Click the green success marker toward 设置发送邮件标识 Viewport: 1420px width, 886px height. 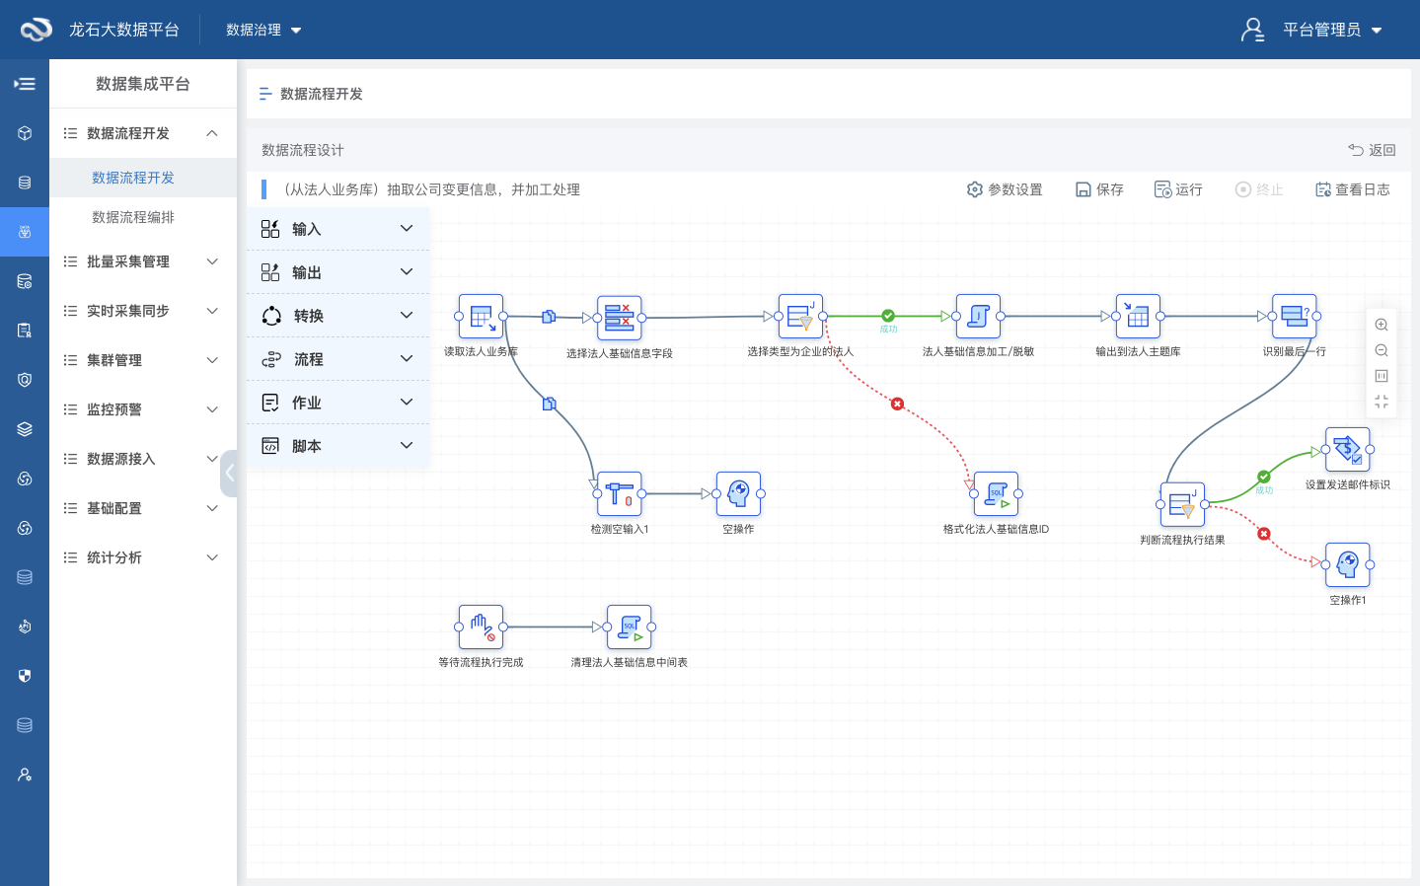pyautogui.click(x=1264, y=477)
